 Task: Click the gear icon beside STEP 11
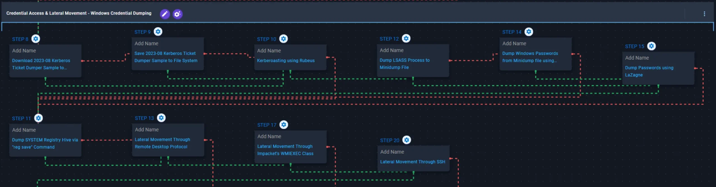(x=38, y=118)
